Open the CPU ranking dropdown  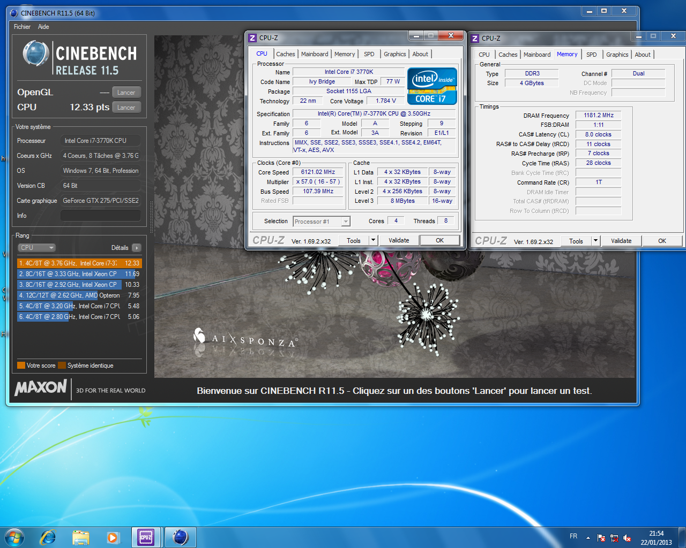tap(37, 248)
